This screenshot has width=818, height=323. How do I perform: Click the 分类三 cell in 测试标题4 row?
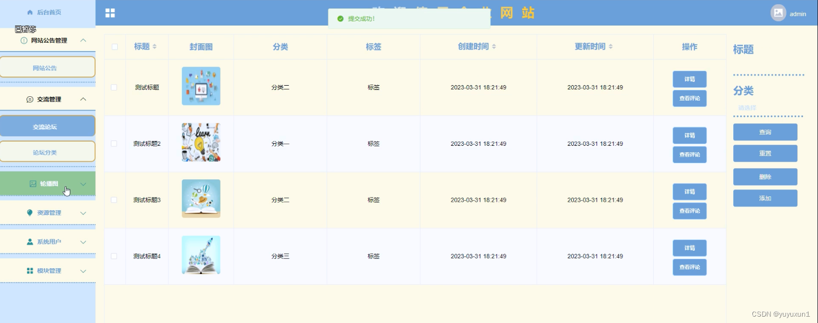tap(280, 256)
